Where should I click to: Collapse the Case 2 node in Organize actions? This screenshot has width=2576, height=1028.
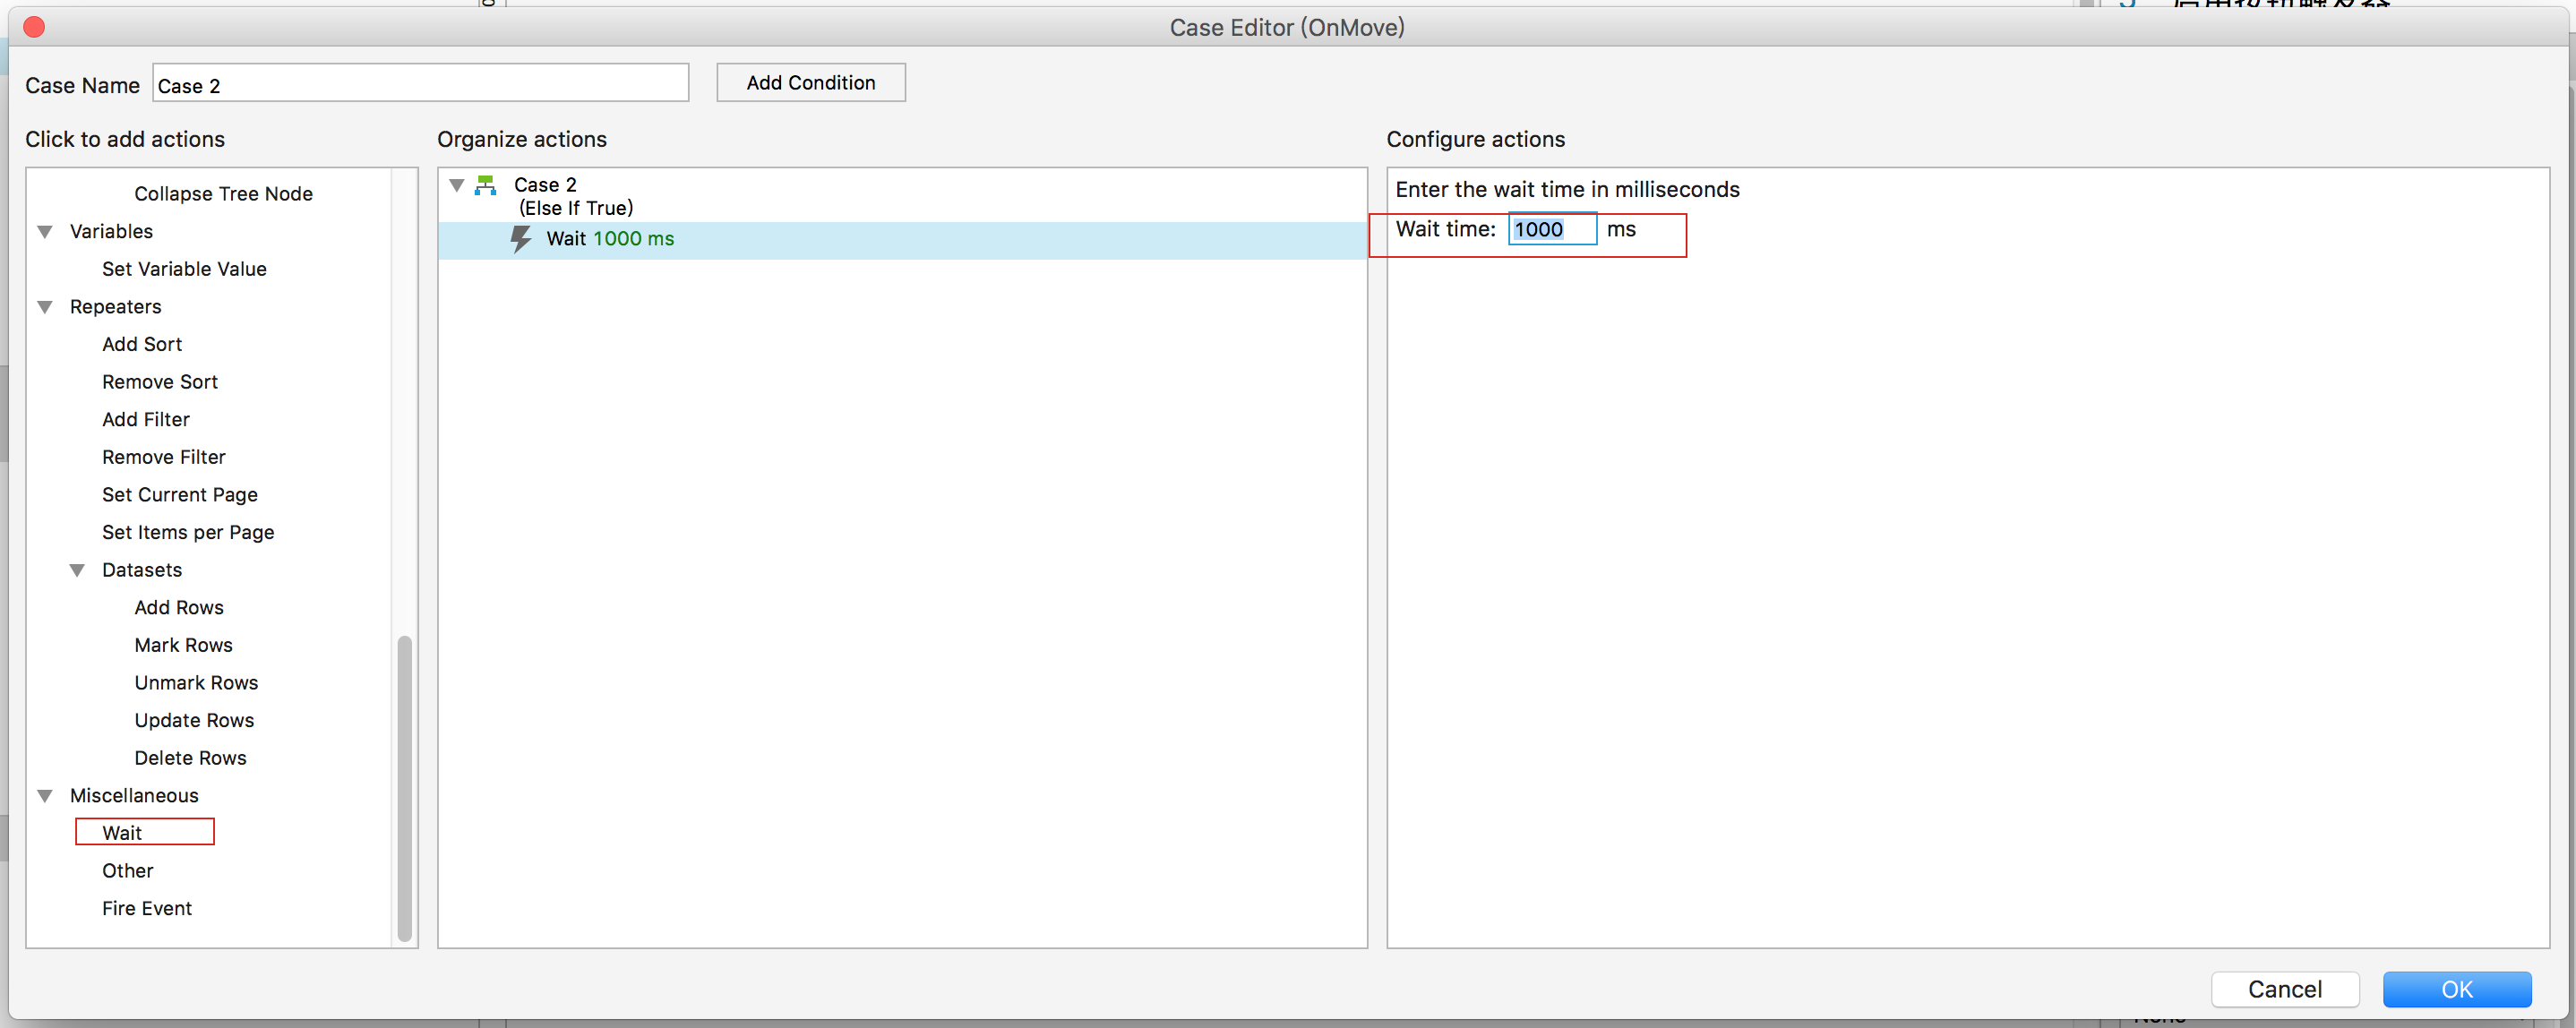[457, 185]
